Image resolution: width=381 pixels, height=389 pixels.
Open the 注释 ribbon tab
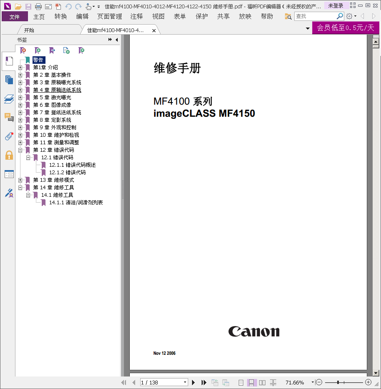(x=136, y=17)
